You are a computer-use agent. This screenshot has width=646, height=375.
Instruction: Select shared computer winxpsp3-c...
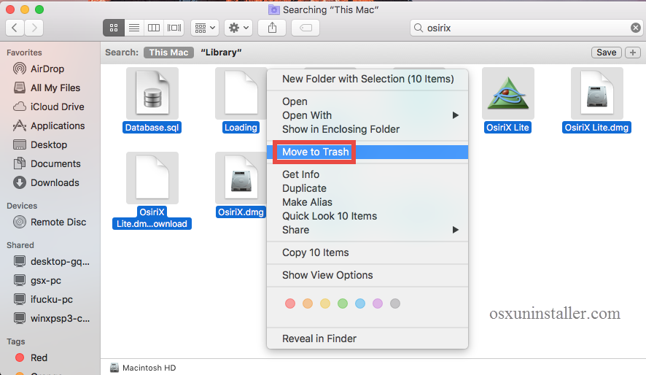point(52,319)
